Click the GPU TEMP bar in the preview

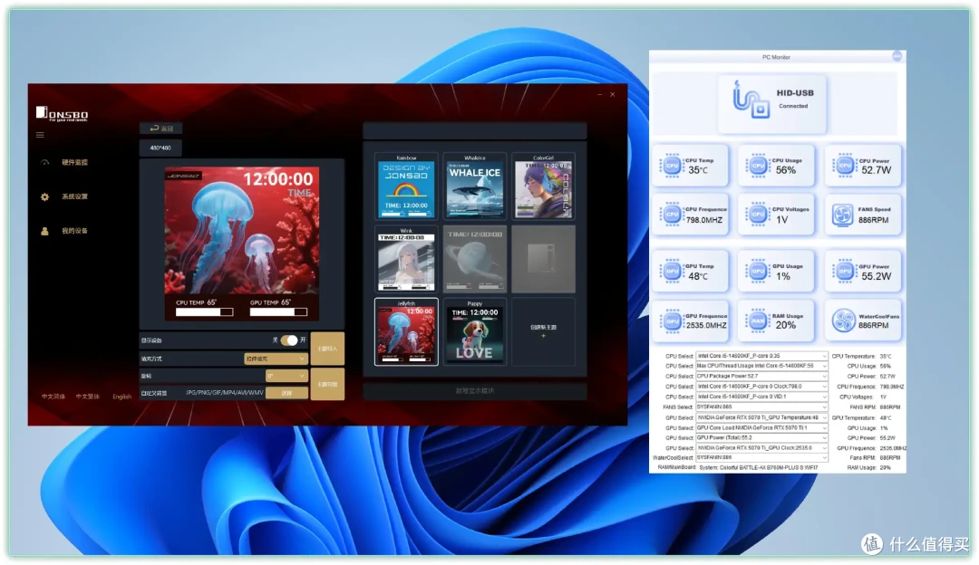(x=278, y=311)
